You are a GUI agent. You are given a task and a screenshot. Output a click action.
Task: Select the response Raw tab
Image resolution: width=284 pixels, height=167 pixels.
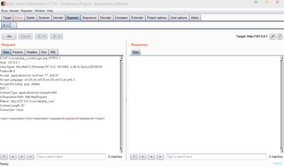tap(136, 52)
